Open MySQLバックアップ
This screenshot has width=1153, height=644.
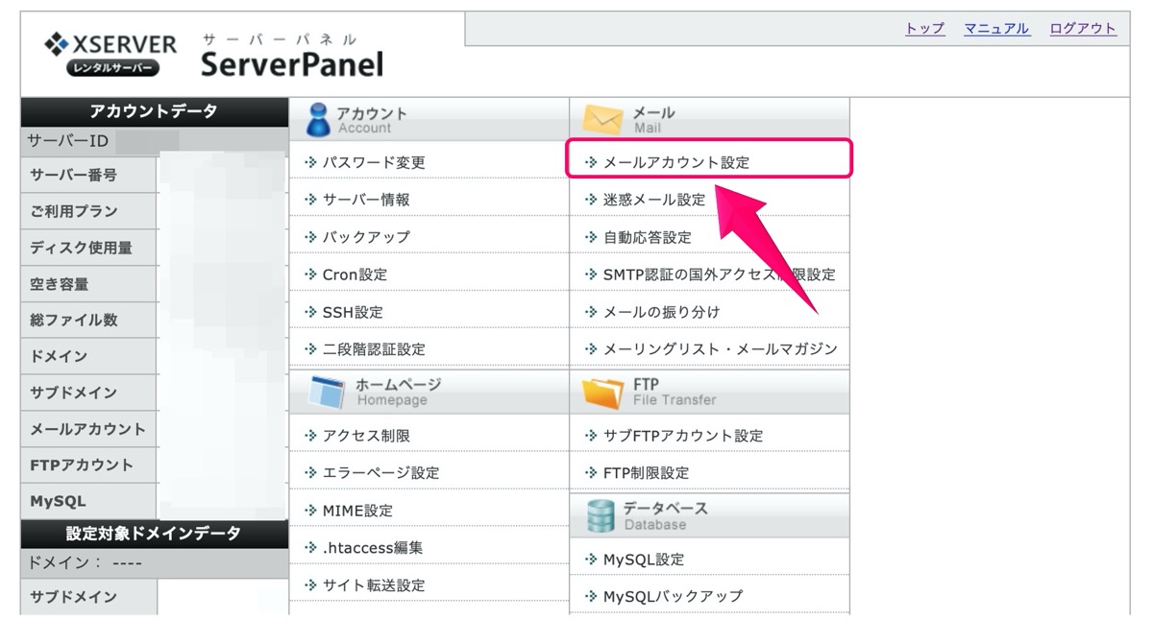pyautogui.click(x=673, y=596)
